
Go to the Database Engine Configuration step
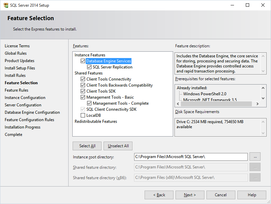(x=32, y=112)
